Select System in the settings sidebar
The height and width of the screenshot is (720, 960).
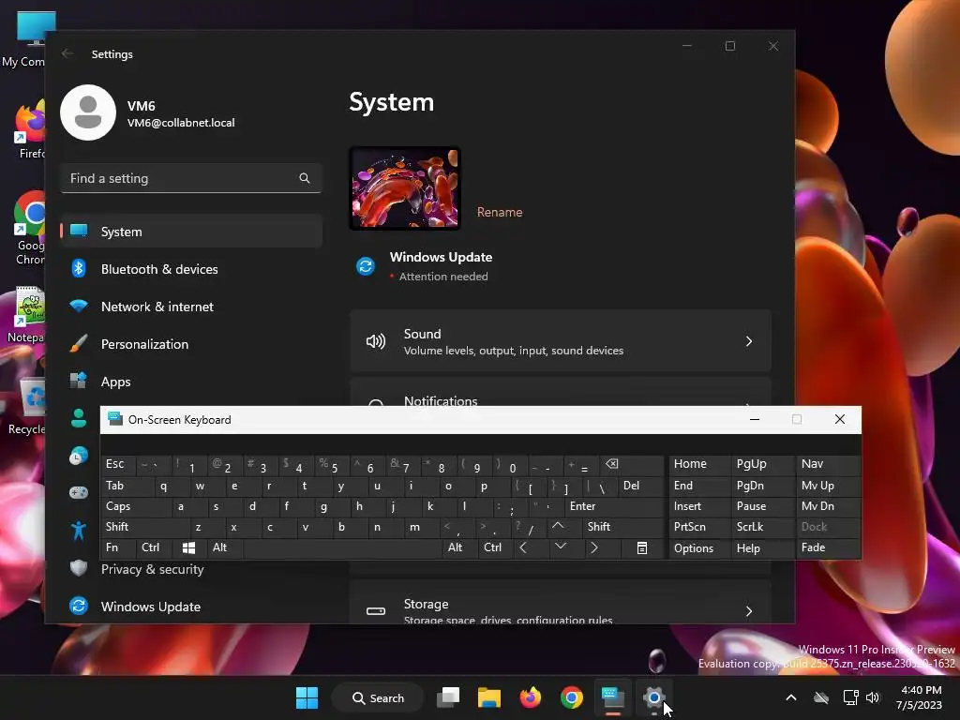191,232
